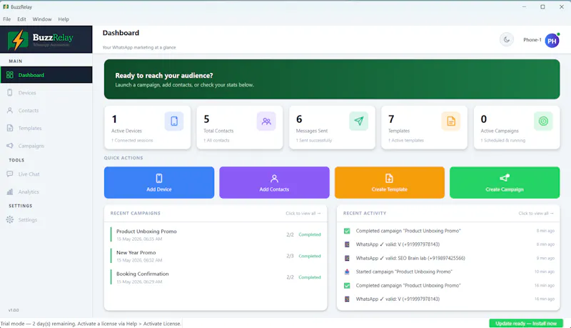Open the Devices page from sidebar
The width and height of the screenshot is (571, 328).
click(x=46, y=93)
